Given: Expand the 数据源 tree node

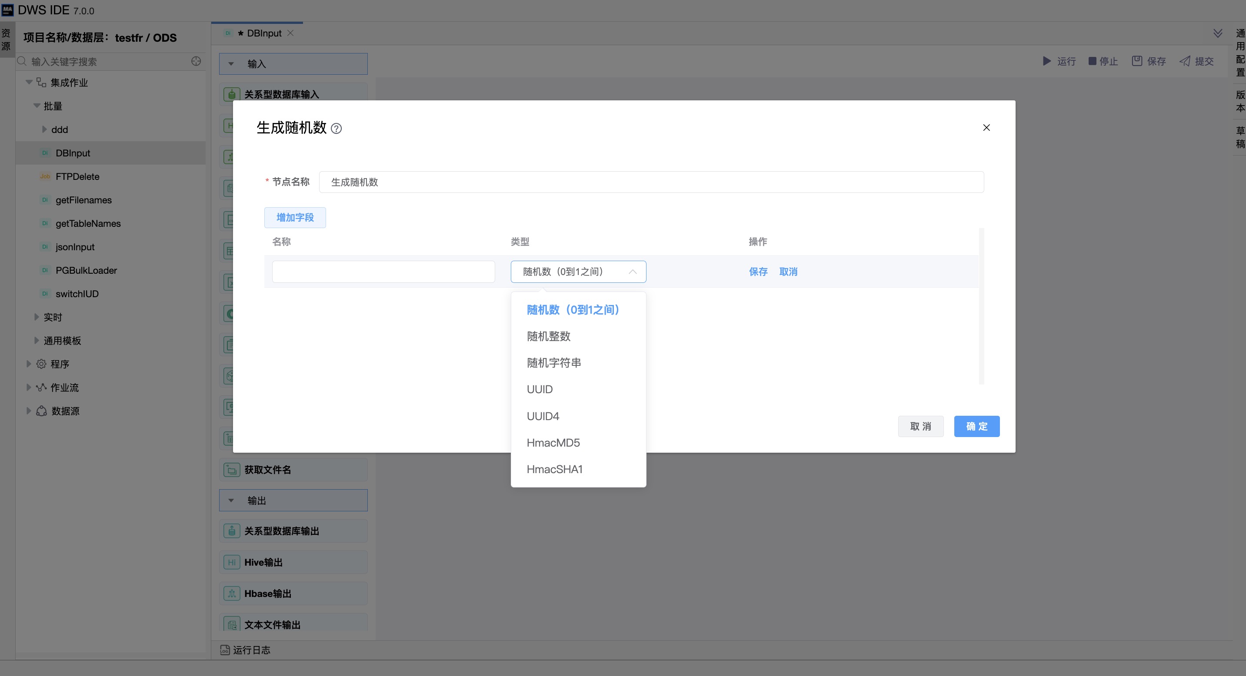Looking at the screenshot, I should tap(29, 411).
